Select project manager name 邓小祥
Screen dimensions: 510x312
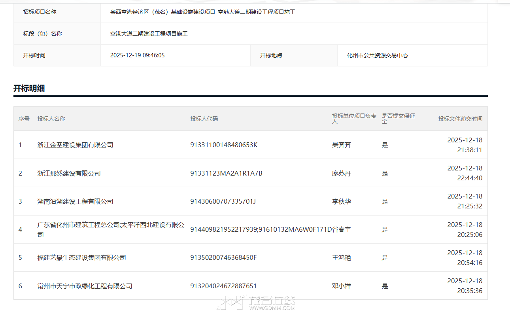coord(341,286)
